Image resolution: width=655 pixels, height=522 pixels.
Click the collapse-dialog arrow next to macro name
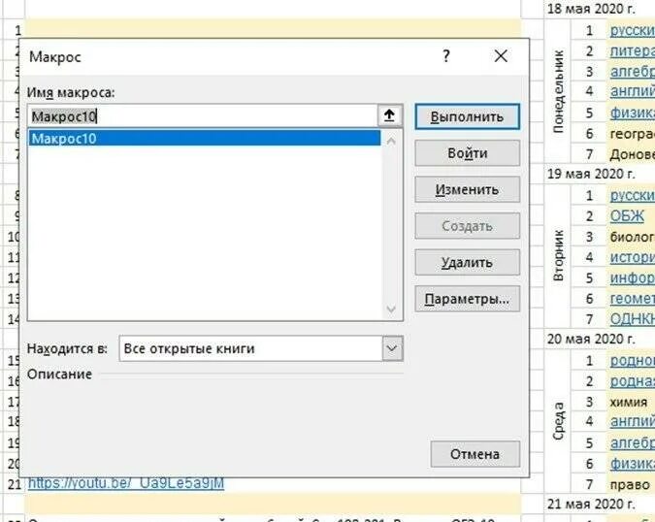point(389,115)
